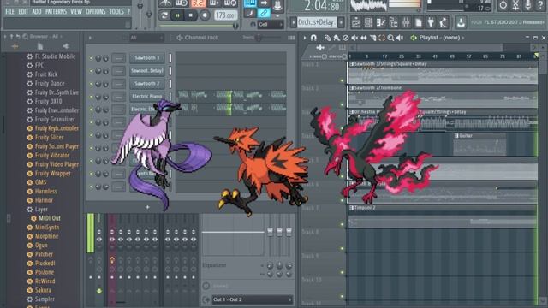Select Sakura in browser list

[x=43, y=290]
